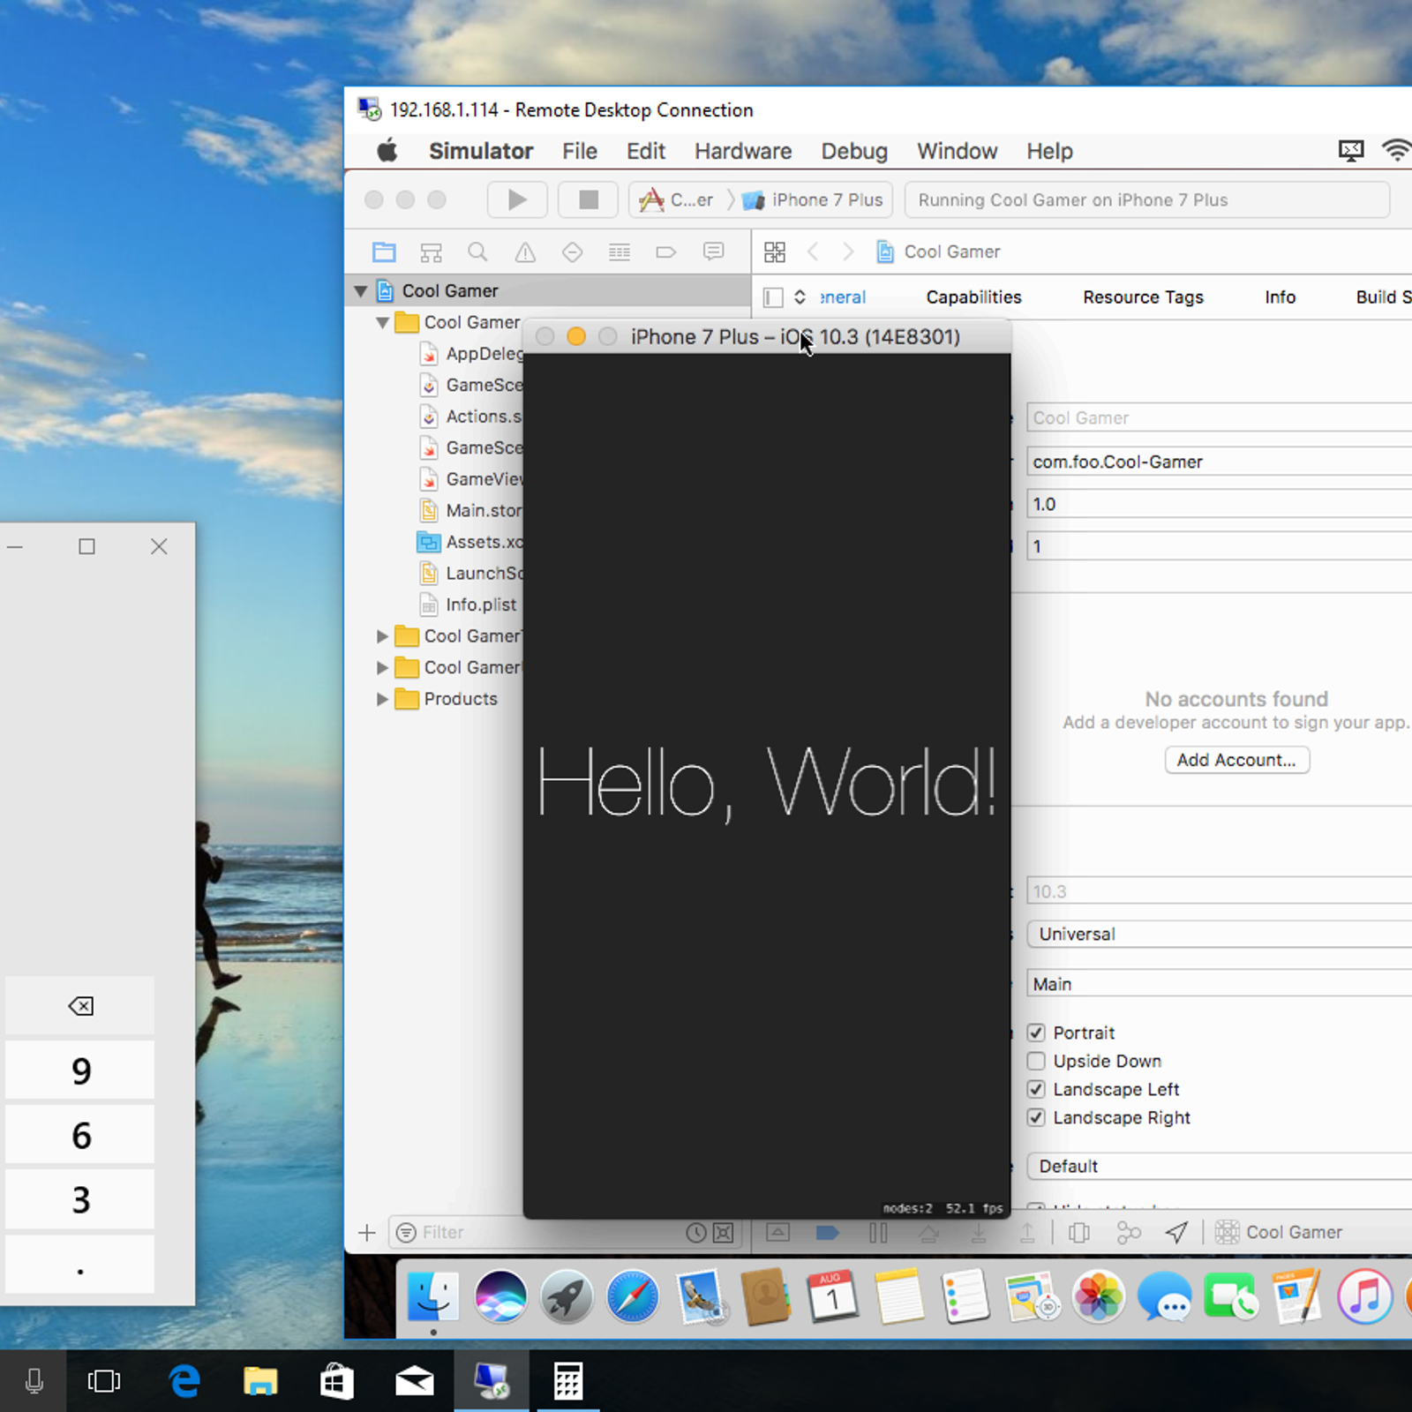Click calculator digit 6 button
1412x1412 pixels.
(x=80, y=1135)
